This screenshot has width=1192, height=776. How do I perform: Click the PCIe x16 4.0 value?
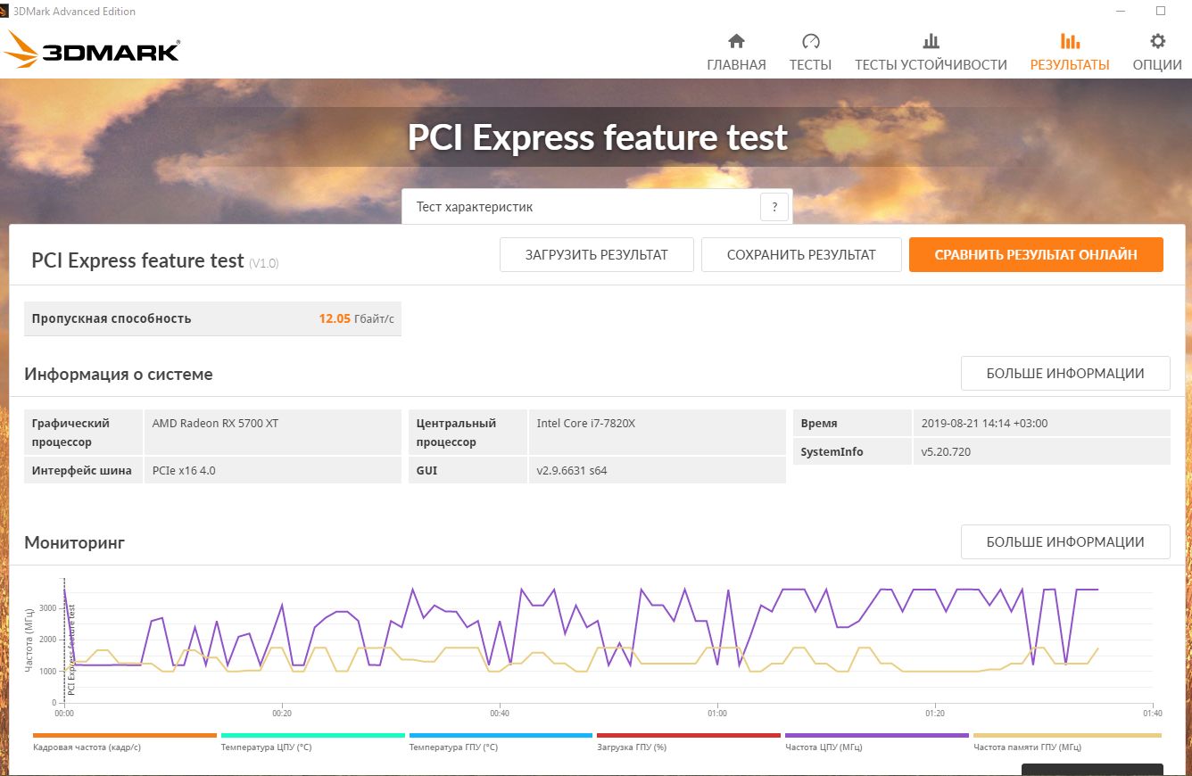point(186,470)
